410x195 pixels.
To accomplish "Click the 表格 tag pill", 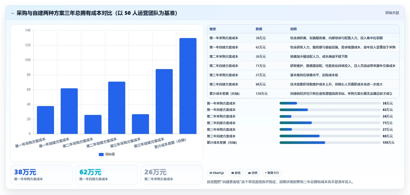I will [236, 173].
